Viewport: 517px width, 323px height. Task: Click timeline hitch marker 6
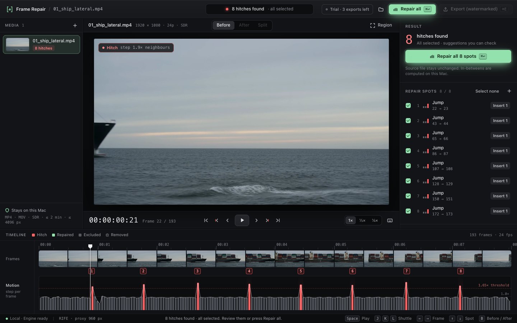coord(352,271)
